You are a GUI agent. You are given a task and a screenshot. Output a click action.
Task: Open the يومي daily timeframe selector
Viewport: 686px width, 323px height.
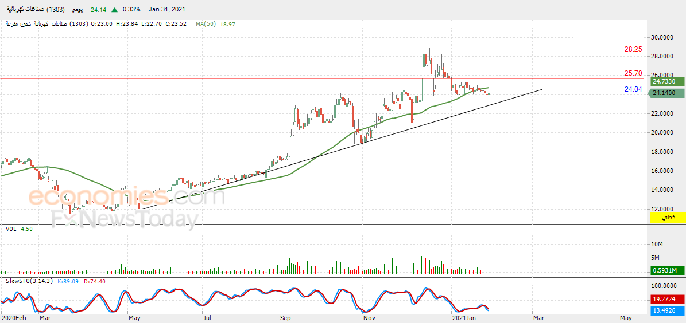[x=77, y=9]
